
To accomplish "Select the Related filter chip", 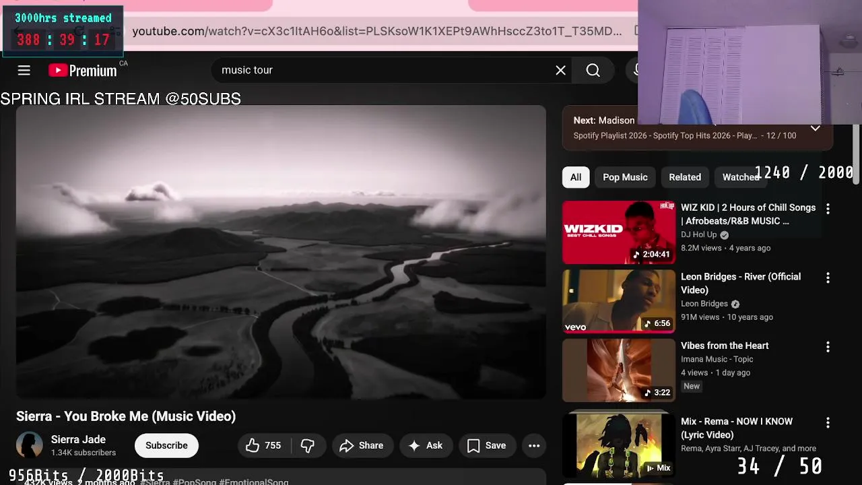I will click(x=685, y=177).
